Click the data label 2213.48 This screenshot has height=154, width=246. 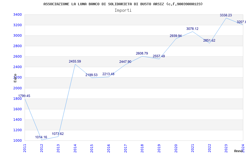coord(109,74)
